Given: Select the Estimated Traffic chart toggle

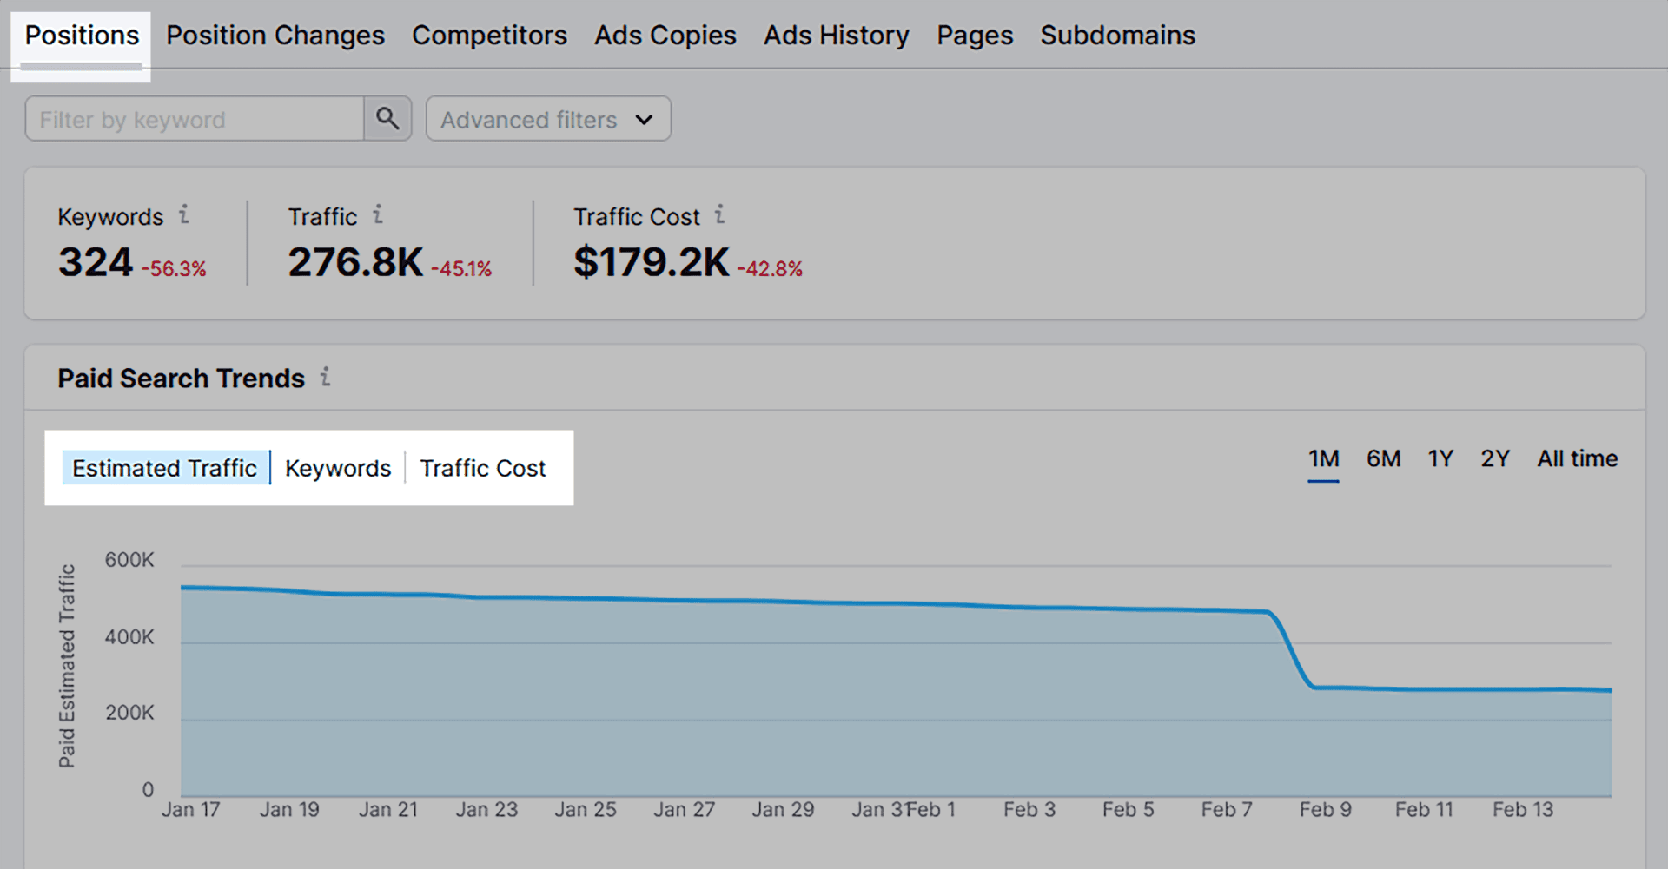Looking at the screenshot, I should coord(164,468).
